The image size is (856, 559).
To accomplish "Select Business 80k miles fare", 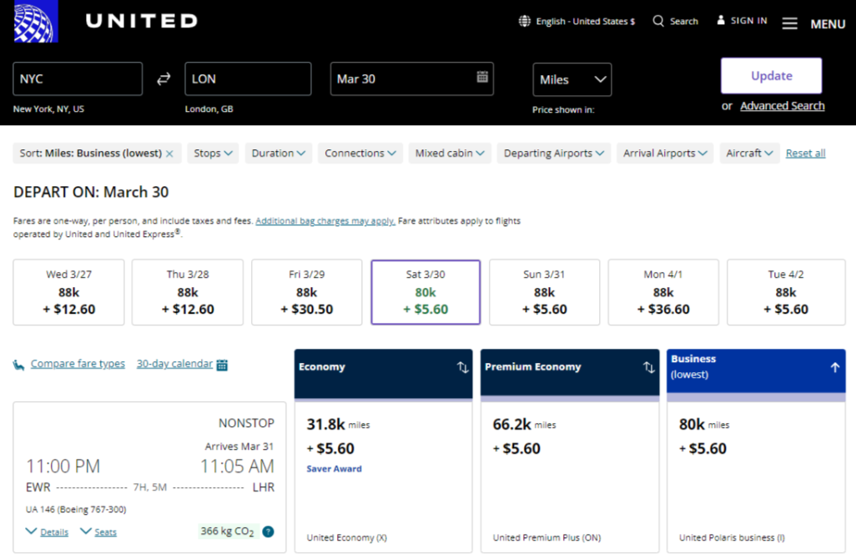I will click(756, 478).
